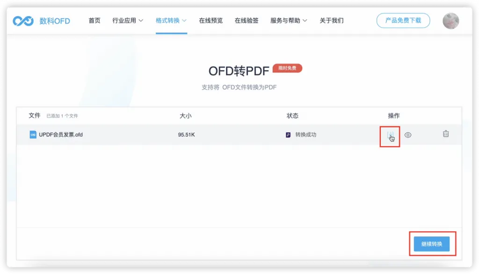Open the 在线预览 page

click(211, 21)
